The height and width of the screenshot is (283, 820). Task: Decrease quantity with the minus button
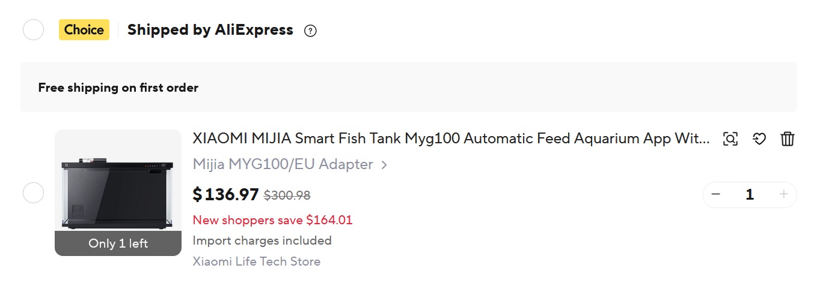point(715,194)
